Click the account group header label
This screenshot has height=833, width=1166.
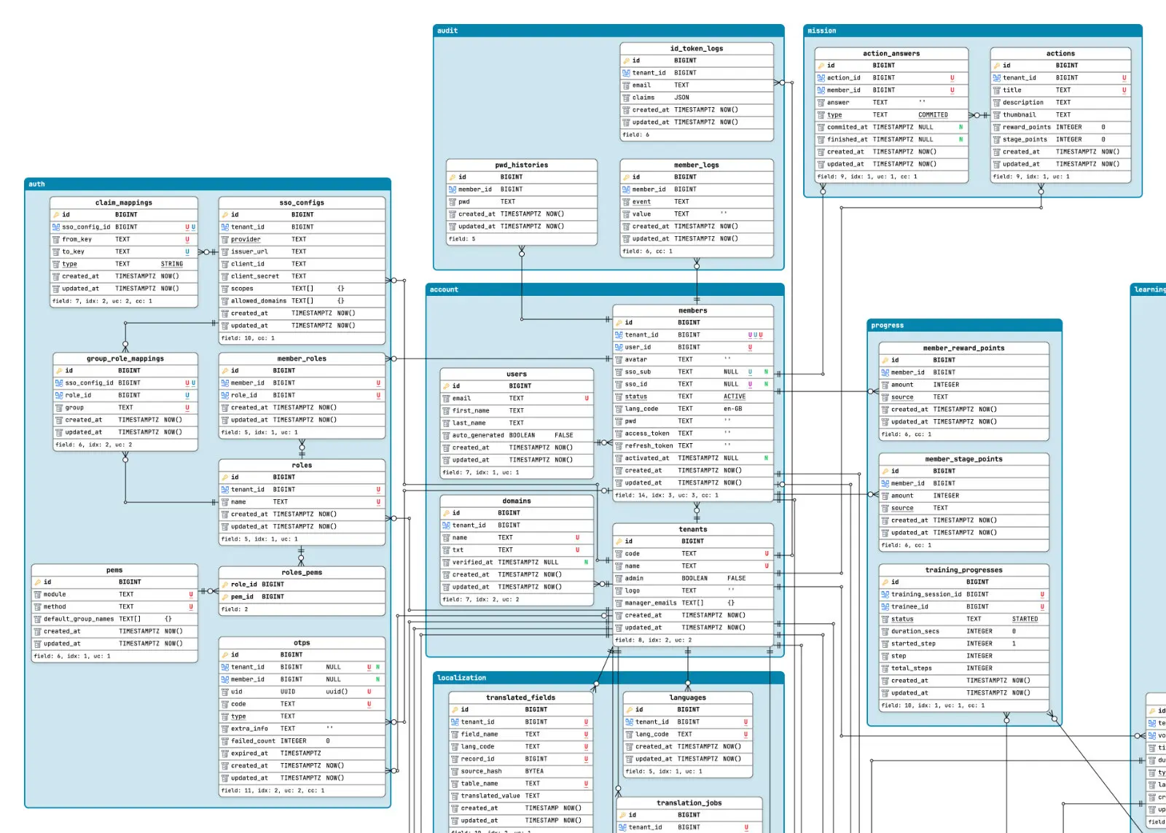coord(444,289)
